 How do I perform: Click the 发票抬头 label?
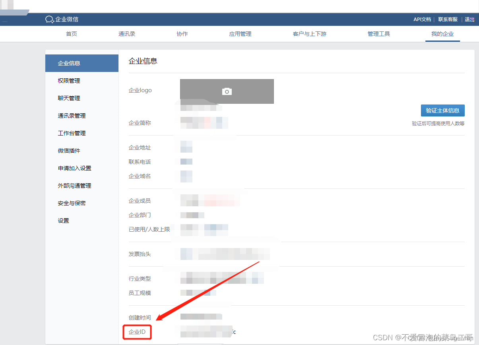pos(140,254)
